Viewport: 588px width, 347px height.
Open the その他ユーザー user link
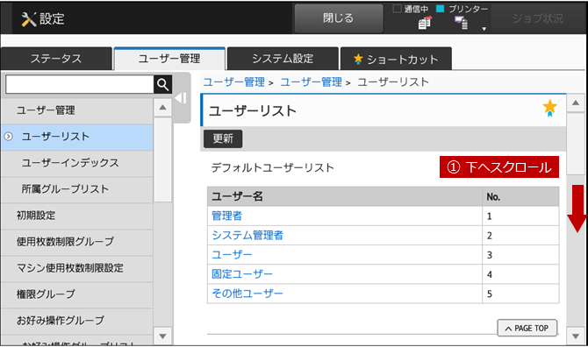click(247, 294)
